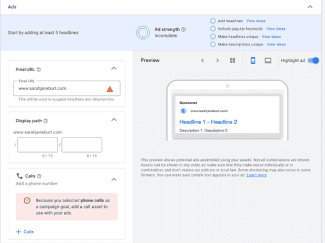Open View ideas for popular keywords

click(x=276, y=29)
